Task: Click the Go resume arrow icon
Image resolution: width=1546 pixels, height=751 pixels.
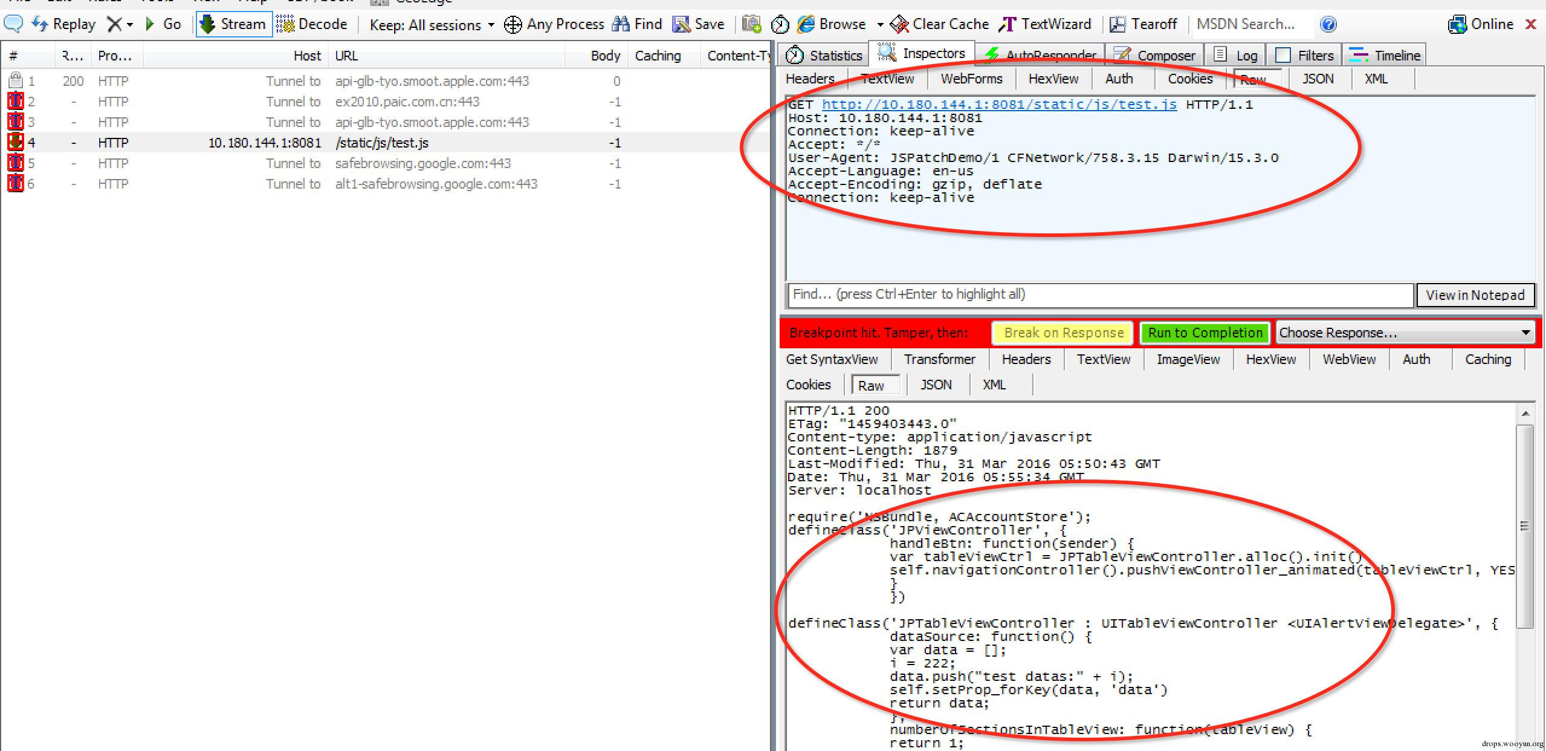Action: coord(150,24)
